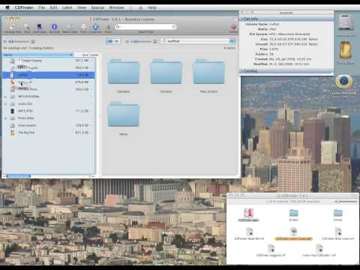The height and width of the screenshot is (270, 360).
Task: Open the View menu
Action: pos(82,7)
